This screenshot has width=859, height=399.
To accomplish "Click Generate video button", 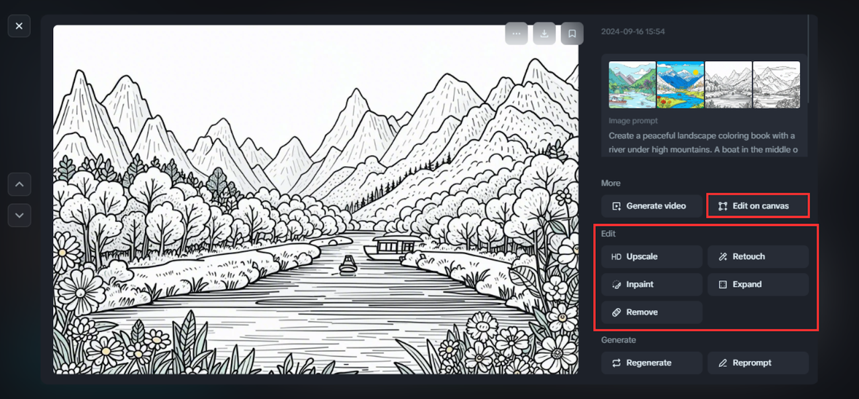I will [x=652, y=206].
